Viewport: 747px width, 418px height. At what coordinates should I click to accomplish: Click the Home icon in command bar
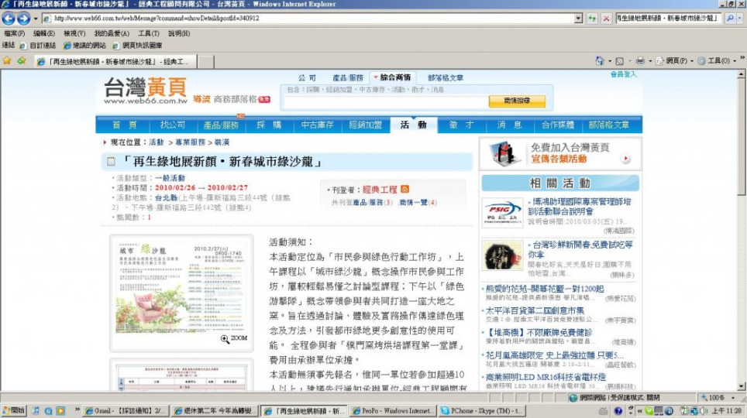600,60
